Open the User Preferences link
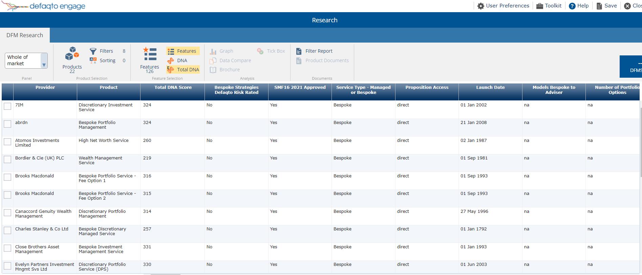The height and width of the screenshot is (275, 642). (x=508, y=6)
